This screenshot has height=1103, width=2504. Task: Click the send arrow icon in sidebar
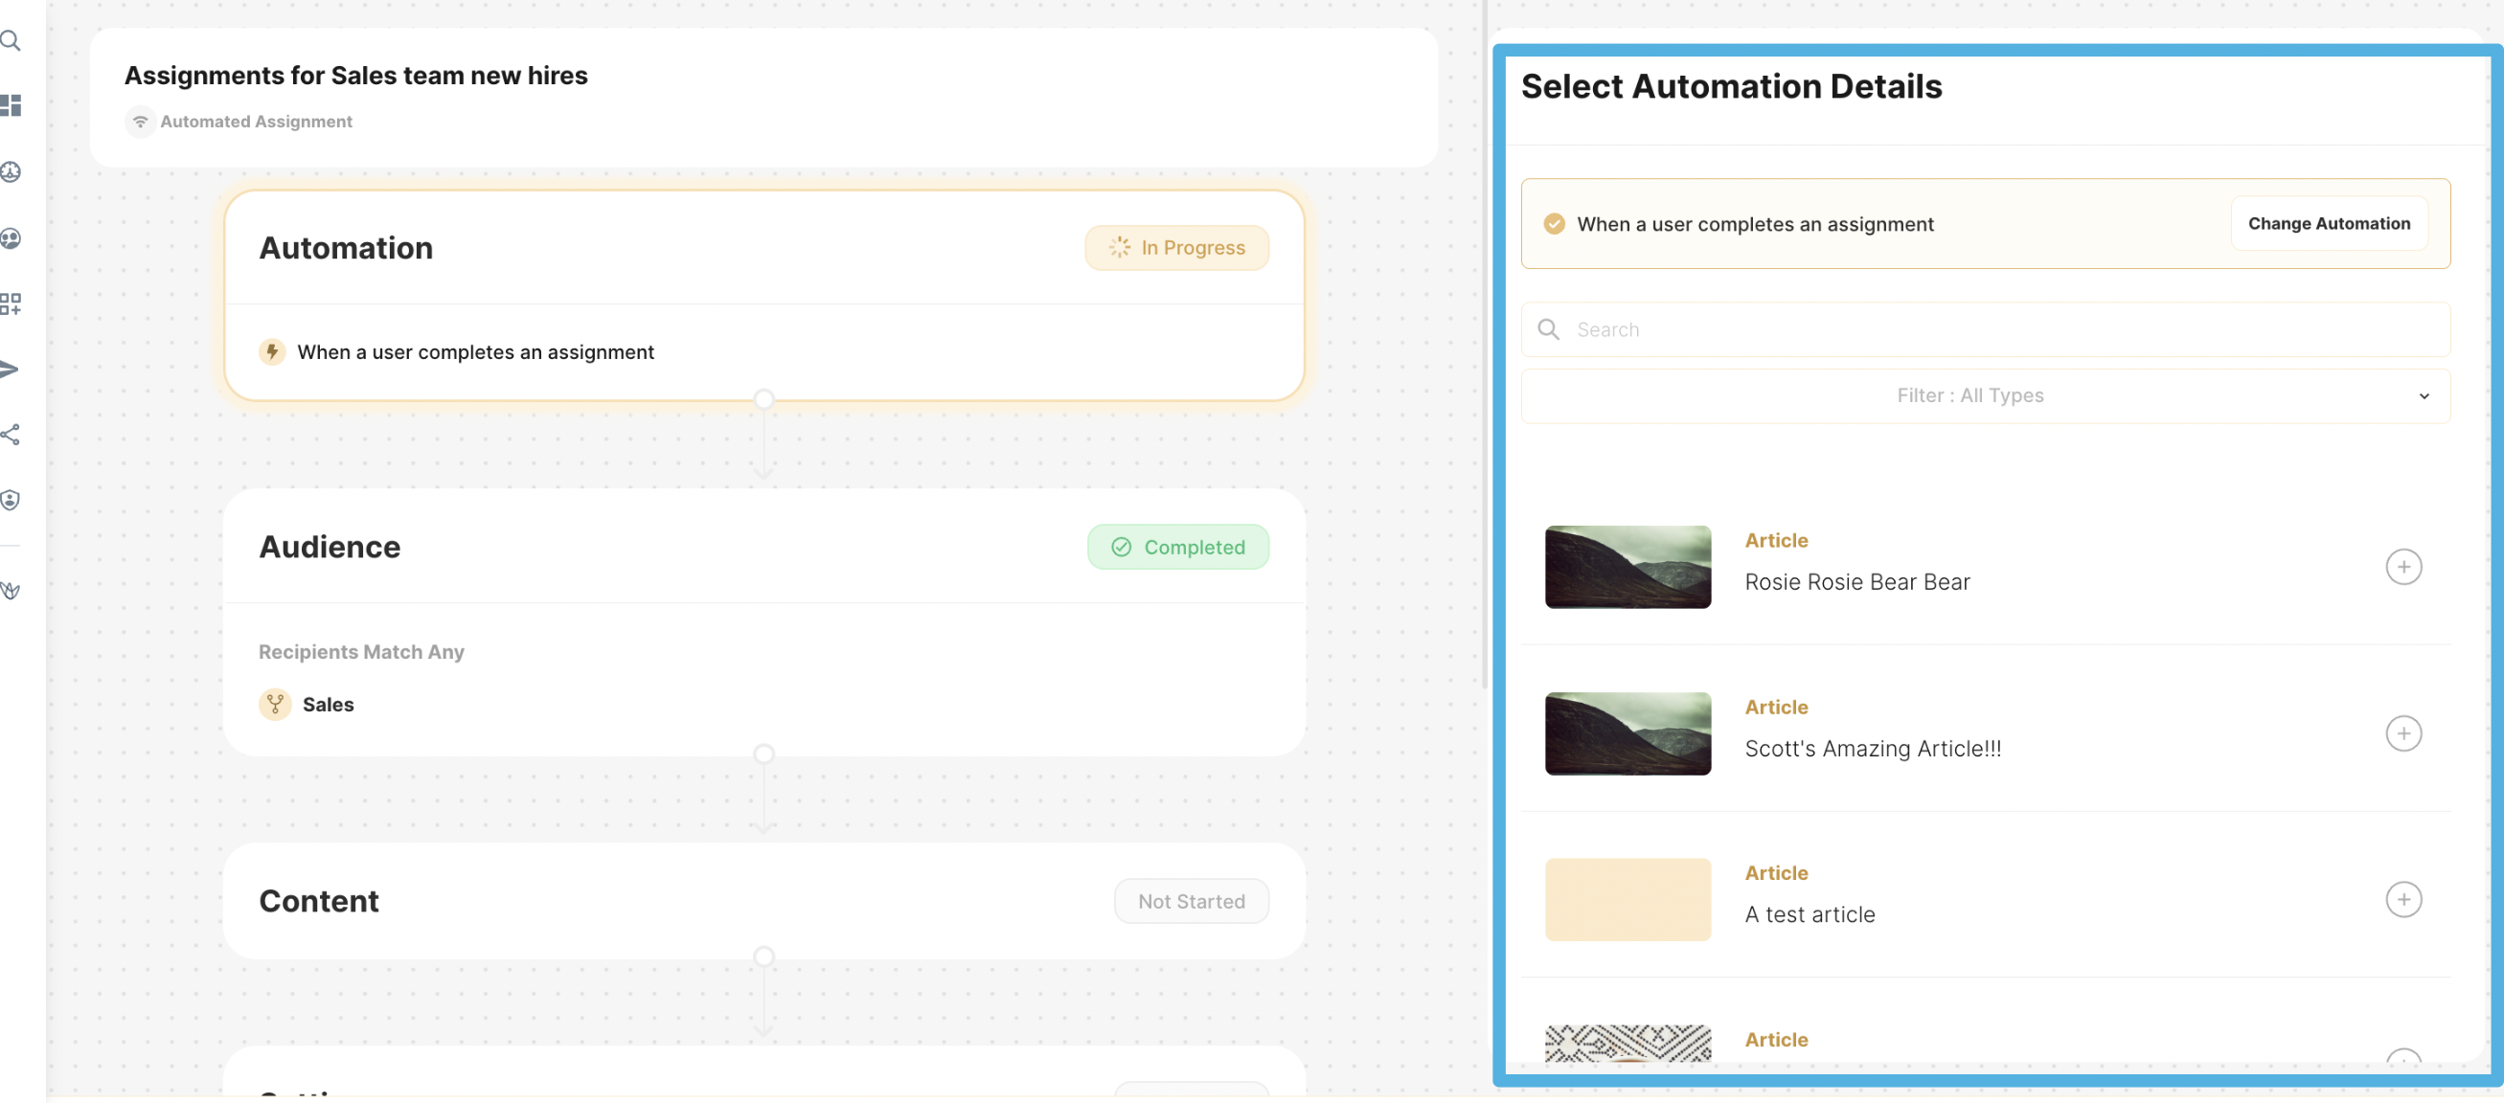coord(10,370)
